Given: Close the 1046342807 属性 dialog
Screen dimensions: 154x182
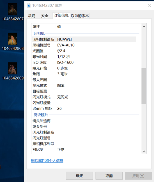Looking at the screenshot, I should [x=149, y=5].
